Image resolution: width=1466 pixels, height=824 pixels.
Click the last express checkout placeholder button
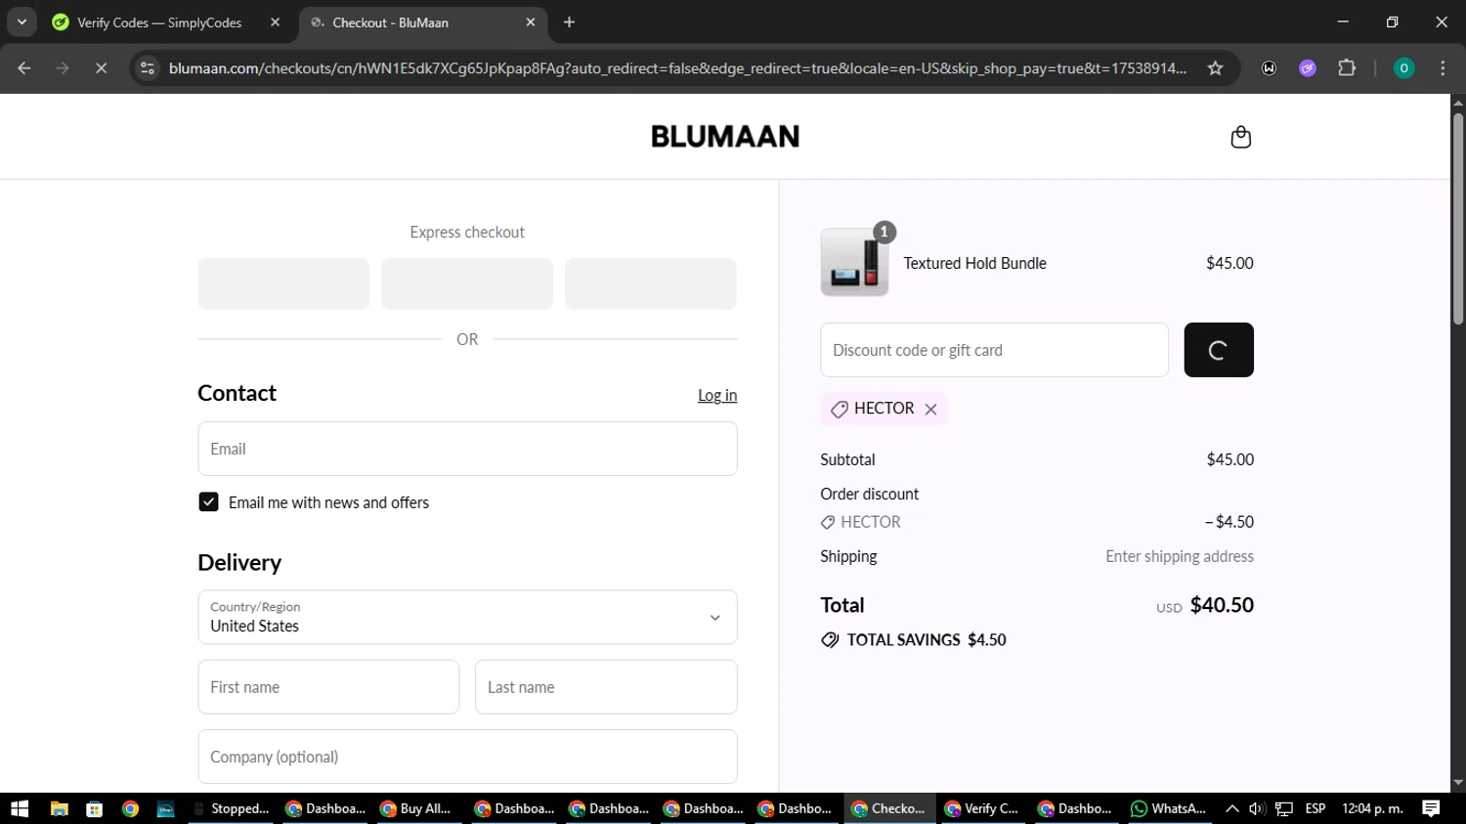click(x=651, y=283)
